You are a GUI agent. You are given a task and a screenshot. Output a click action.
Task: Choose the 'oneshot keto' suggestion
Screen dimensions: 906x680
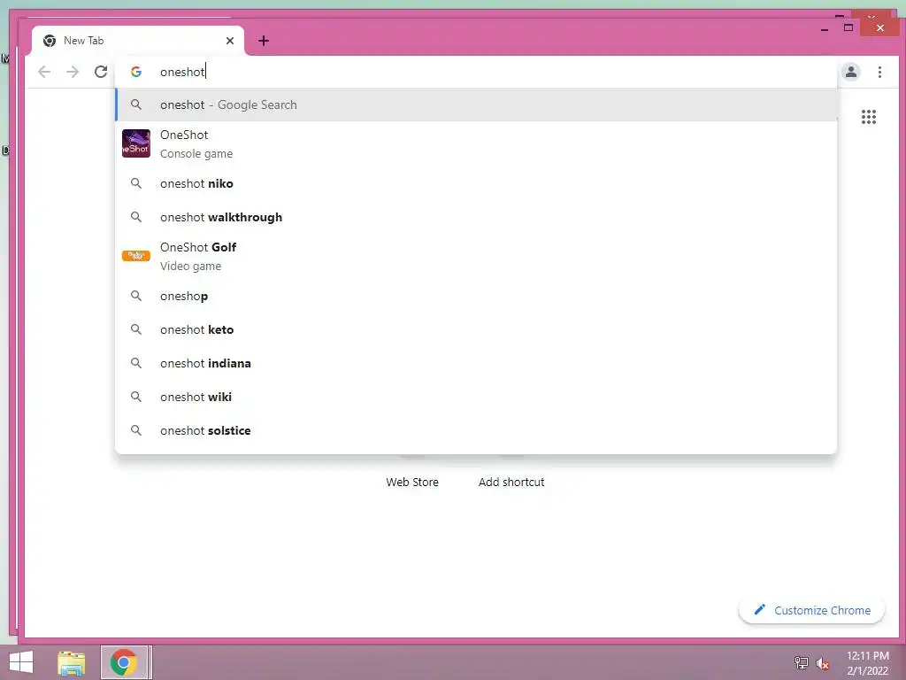point(476,329)
